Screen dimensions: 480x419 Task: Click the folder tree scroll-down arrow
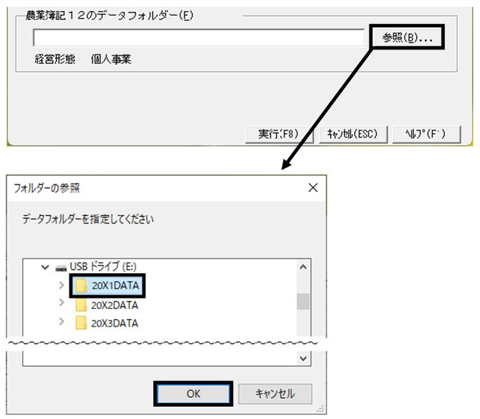303,358
